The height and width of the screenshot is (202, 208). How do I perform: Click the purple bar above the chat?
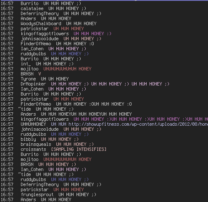[x=104, y=0]
